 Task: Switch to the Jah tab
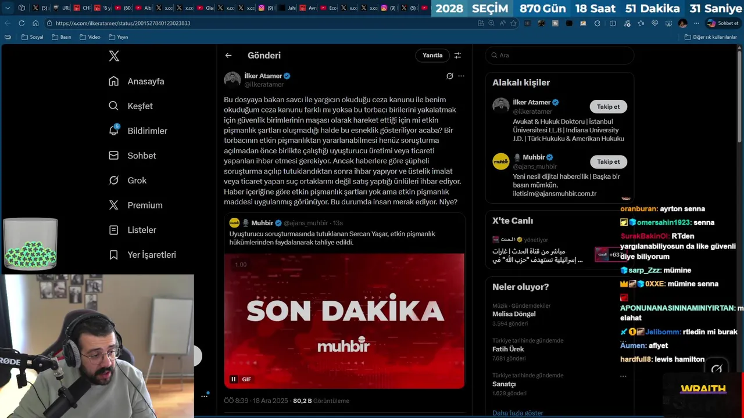click(x=287, y=8)
